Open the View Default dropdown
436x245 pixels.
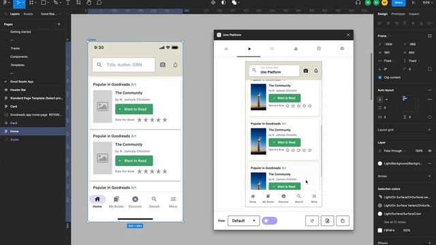[244, 220]
